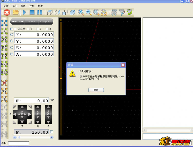Image resolution: width=193 pixels, height=147 pixels.
Task: Expand the dropdown arrow beside F: 0.00
Action: [x=52, y=100]
